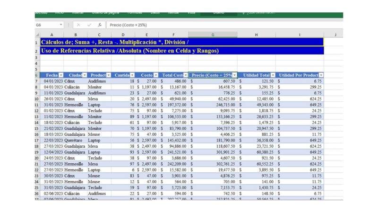Click the Enter checkmark icon in formula bar
378x213 pixels.
coord(89,25)
